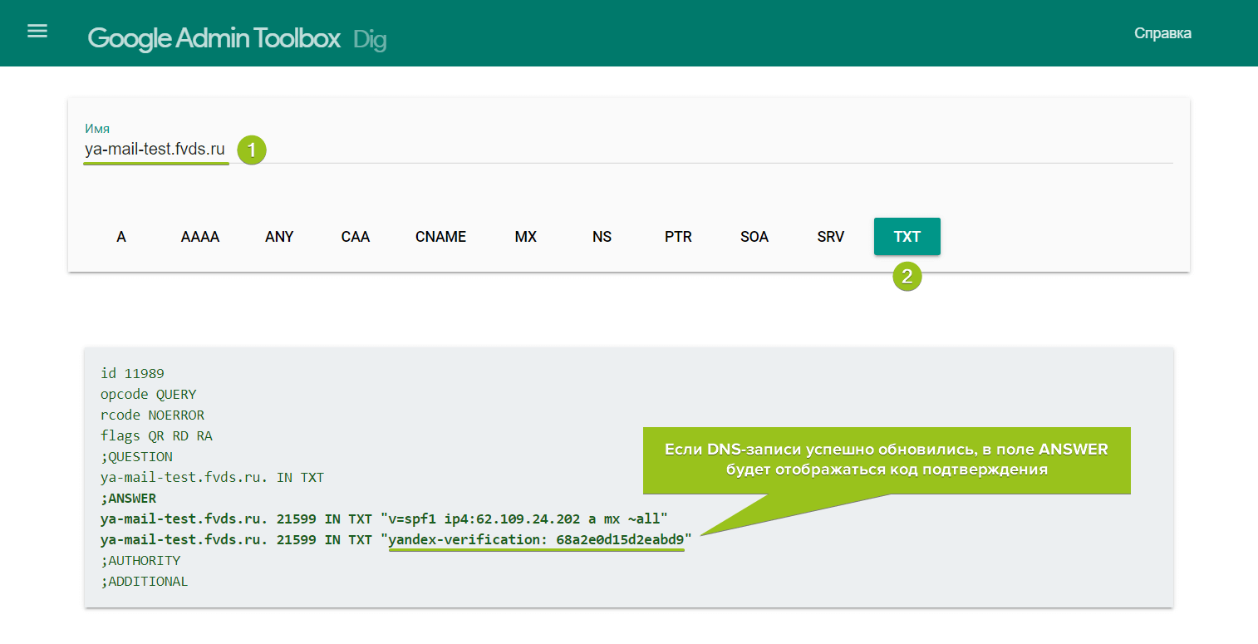The height and width of the screenshot is (644, 1258).
Task: Click the ';QUESTION' section header
Action: [x=136, y=457]
